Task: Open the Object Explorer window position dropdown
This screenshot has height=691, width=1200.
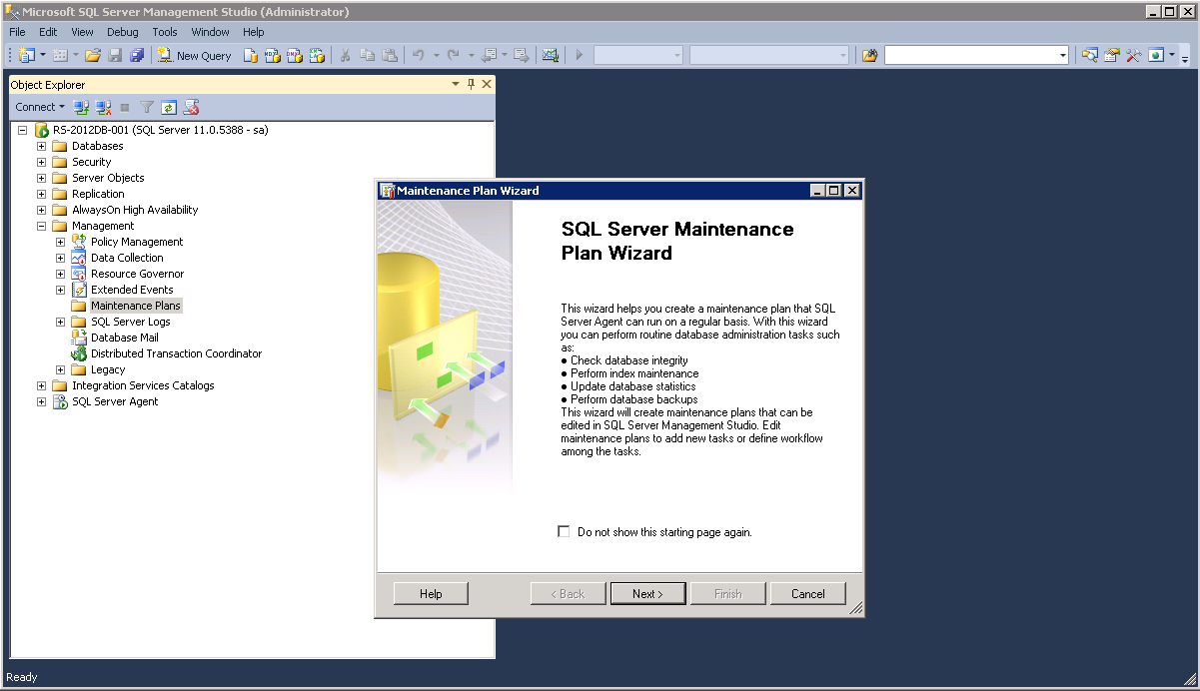Action: [456, 85]
